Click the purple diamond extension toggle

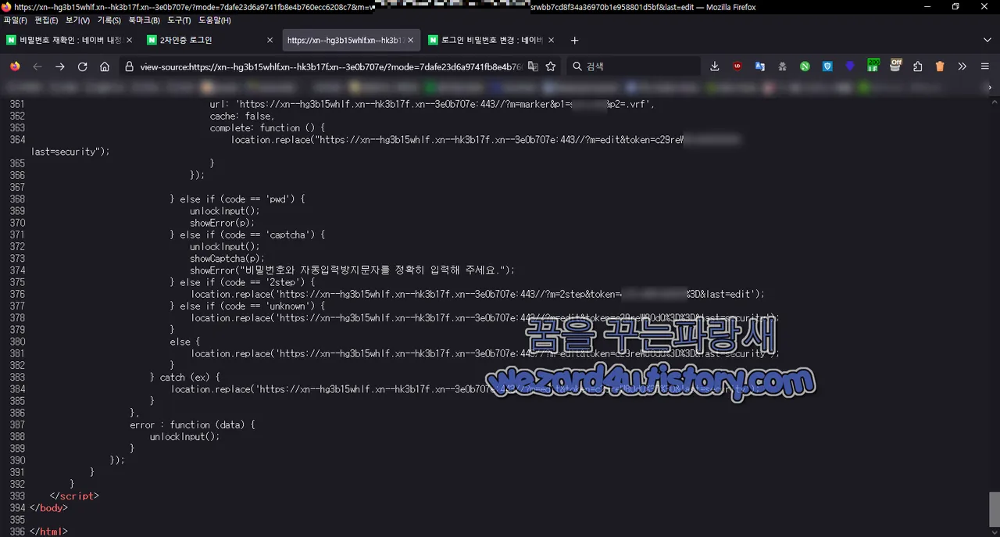[850, 66]
